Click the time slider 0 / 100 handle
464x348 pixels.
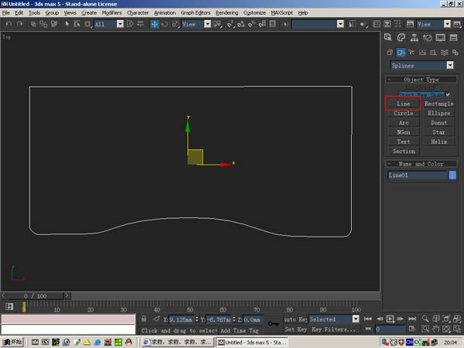point(36,296)
